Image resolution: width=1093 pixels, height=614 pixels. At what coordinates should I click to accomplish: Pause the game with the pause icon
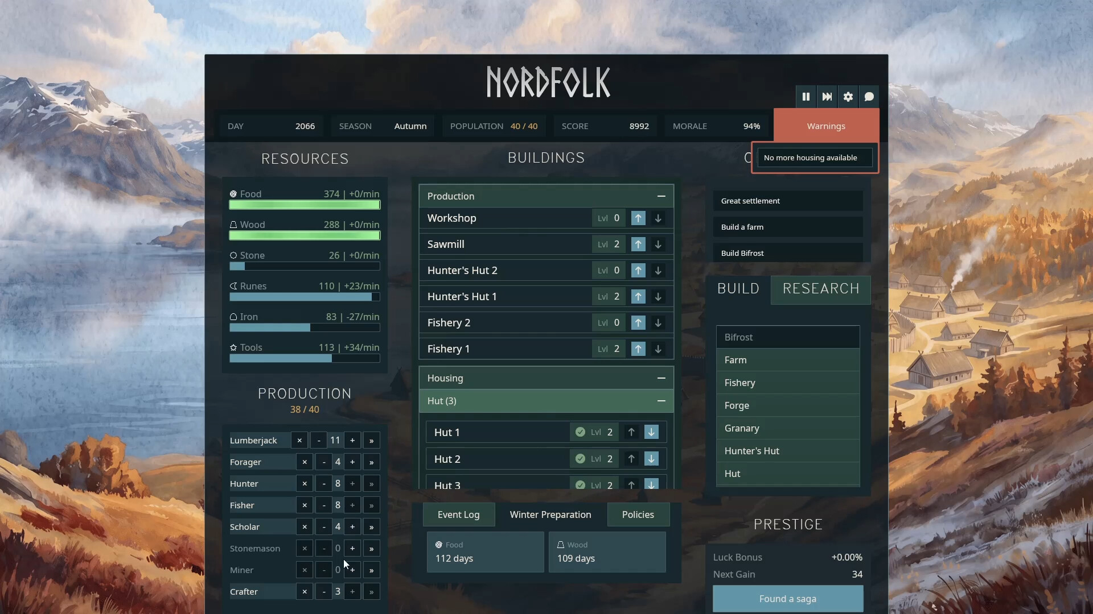tap(806, 97)
